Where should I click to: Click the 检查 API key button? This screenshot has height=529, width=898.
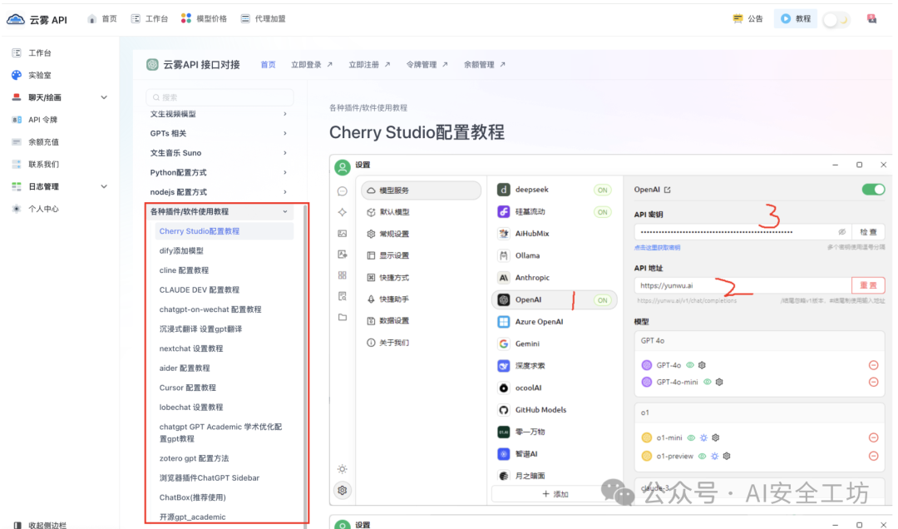pyautogui.click(x=868, y=232)
